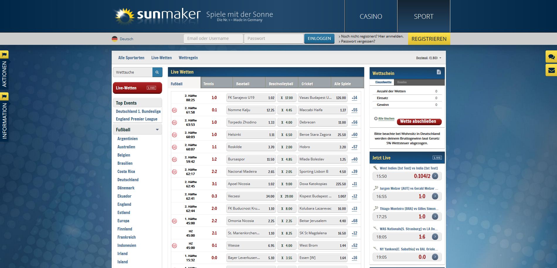The height and width of the screenshot is (268, 557).
Task: Open the Dezimal odds format dropdown
Action: point(429,58)
